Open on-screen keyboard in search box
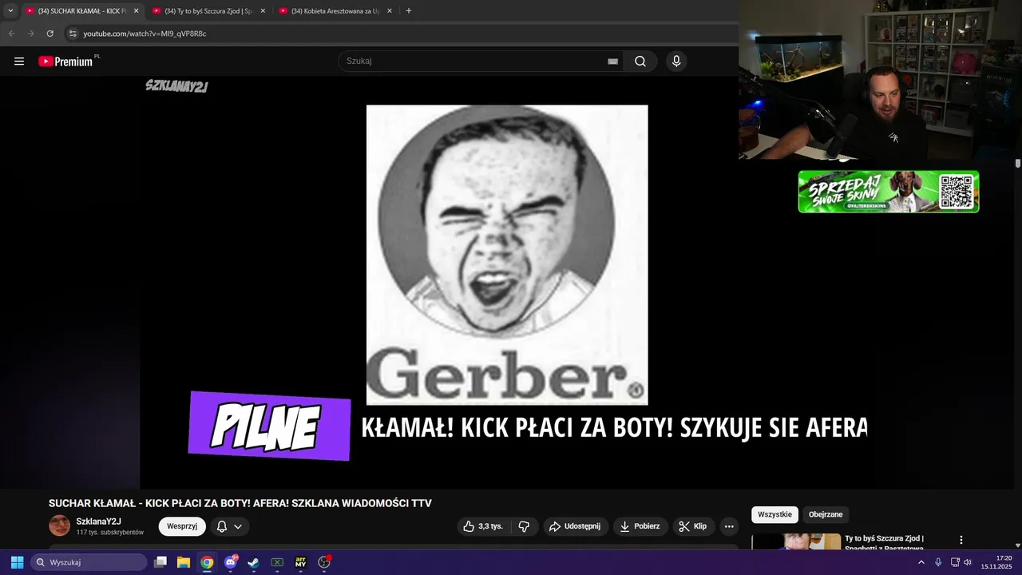Image resolution: width=1022 pixels, height=575 pixels. tap(613, 61)
